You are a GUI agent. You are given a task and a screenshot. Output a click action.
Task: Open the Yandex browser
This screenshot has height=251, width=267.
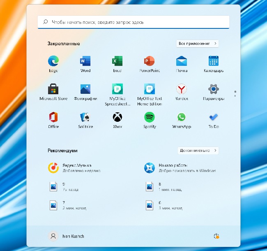pyautogui.click(x=182, y=92)
